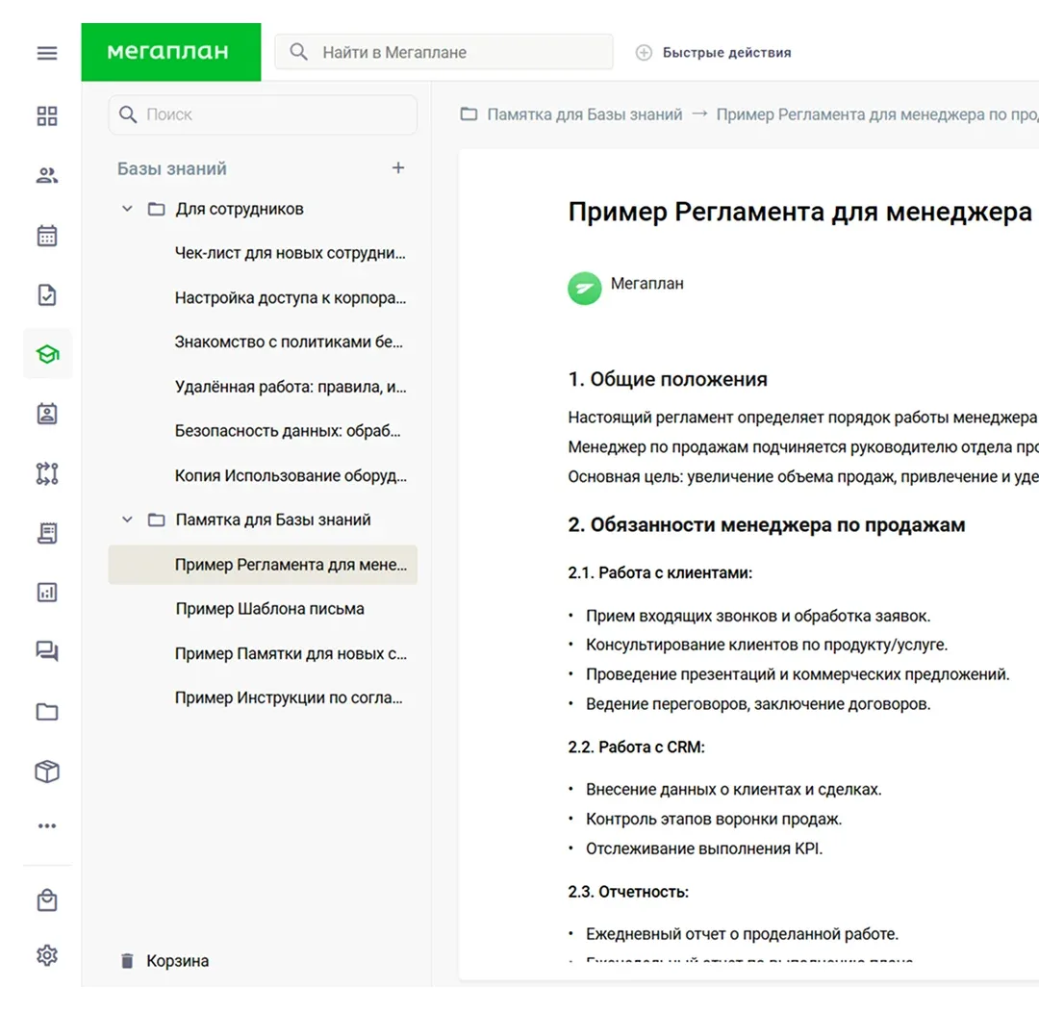Open the discussions chat bubbles icon
The height and width of the screenshot is (1013, 1039).
(47, 651)
